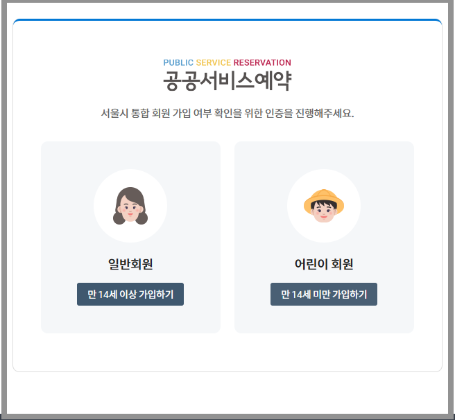Click the 서울시 통합 회원 가입 여부 instruction text
455x420 pixels.
pos(227,113)
